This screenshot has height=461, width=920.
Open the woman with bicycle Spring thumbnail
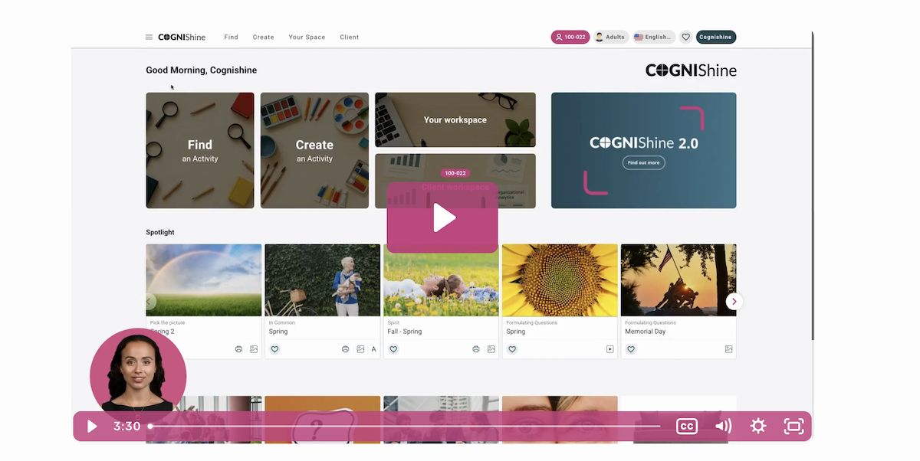click(323, 280)
